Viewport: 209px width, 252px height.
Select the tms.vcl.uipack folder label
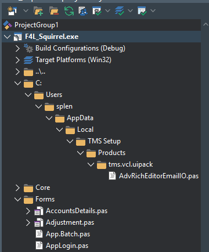[131, 164]
